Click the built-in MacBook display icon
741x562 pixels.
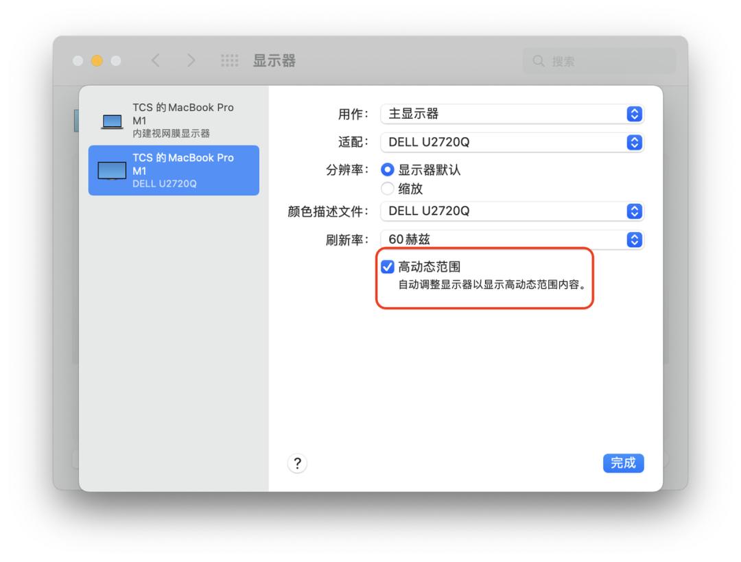(112, 121)
